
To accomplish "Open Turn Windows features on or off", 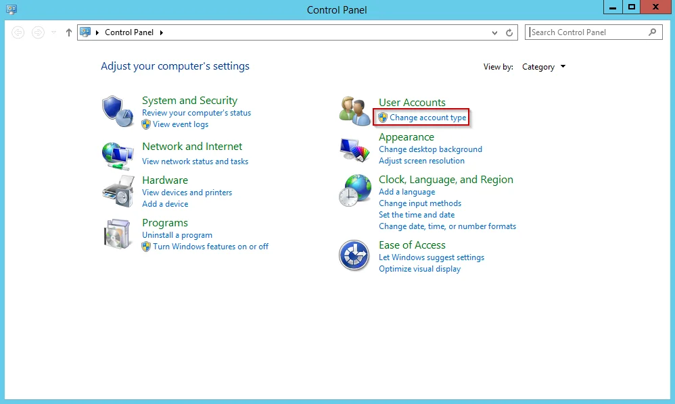I will (210, 247).
